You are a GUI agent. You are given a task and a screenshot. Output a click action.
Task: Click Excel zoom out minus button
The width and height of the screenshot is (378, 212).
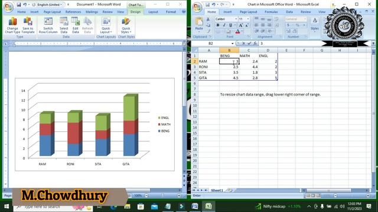tap(335, 196)
